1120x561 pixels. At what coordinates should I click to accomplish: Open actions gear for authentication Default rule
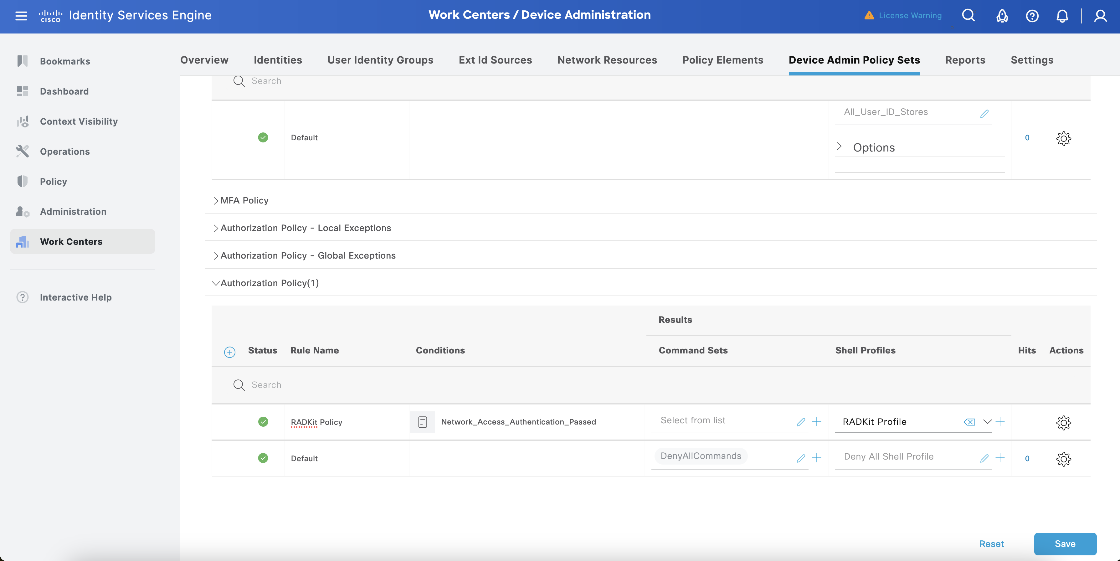tap(1063, 139)
